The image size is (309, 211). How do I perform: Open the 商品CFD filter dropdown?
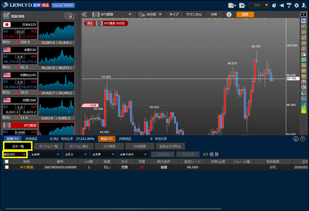tap(15, 154)
